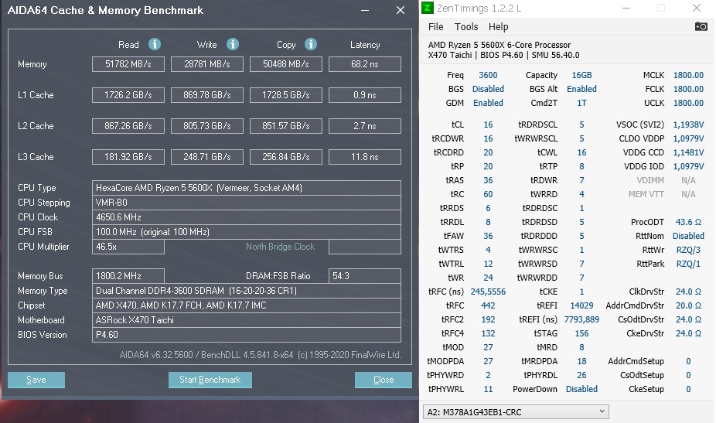Click the AIDA64 version footer text
Image resolution: width=716 pixels, height=423 pixels.
(261, 355)
